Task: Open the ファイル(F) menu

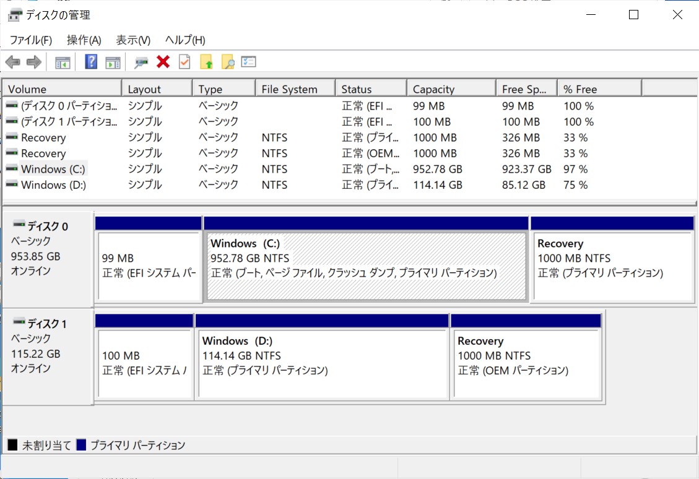Action: click(x=31, y=40)
